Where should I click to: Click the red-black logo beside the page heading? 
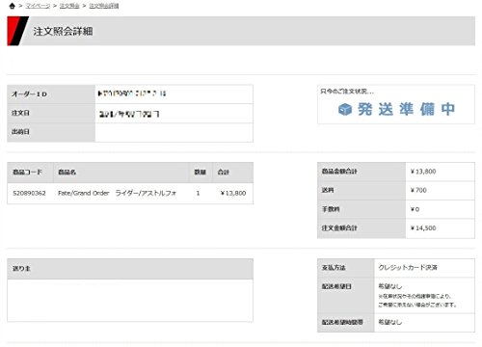(x=17, y=31)
